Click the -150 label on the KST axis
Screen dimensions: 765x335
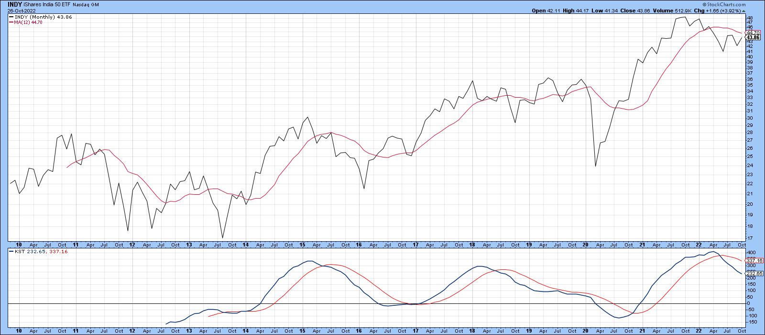(x=751, y=322)
